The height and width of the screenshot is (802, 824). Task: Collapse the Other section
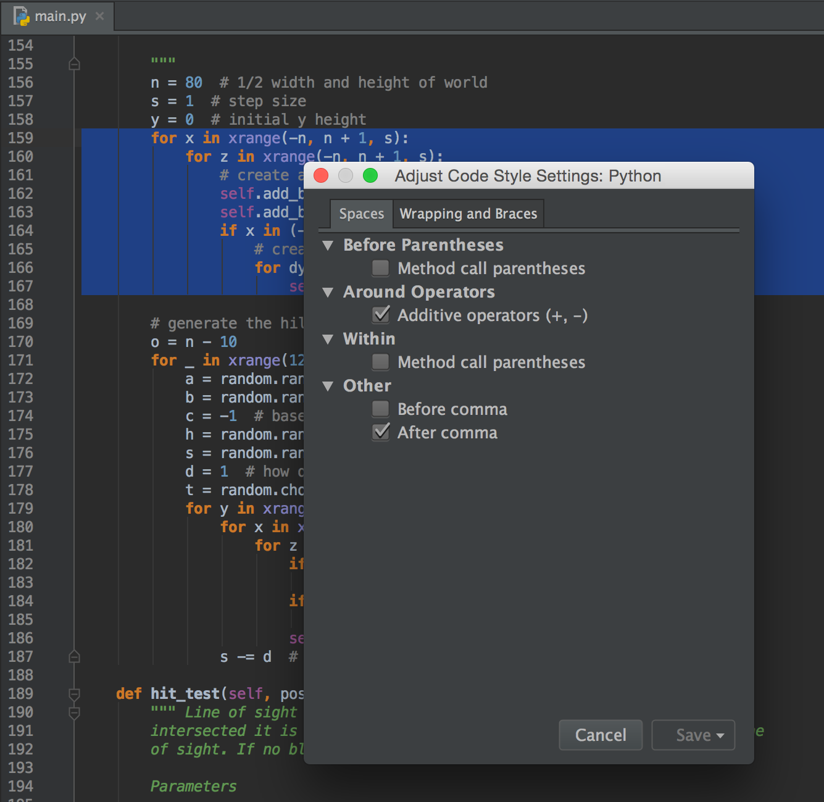pyautogui.click(x=328, y=385)
